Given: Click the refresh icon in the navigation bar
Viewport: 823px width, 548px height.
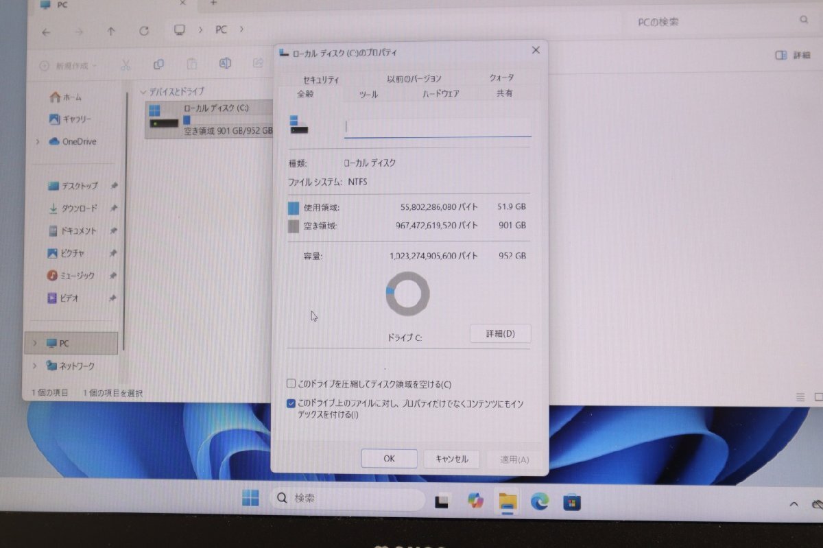Looking at the screenshot, I should click(144, 30).
